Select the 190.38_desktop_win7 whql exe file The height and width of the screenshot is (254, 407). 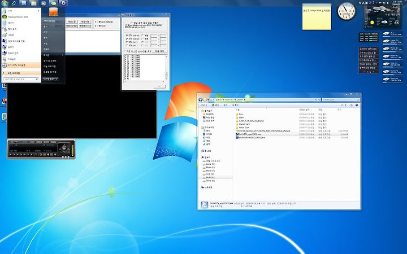click(263, 131)
